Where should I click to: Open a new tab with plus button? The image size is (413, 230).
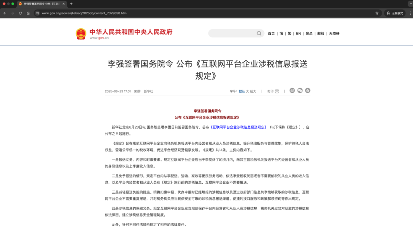coord(72,4)
